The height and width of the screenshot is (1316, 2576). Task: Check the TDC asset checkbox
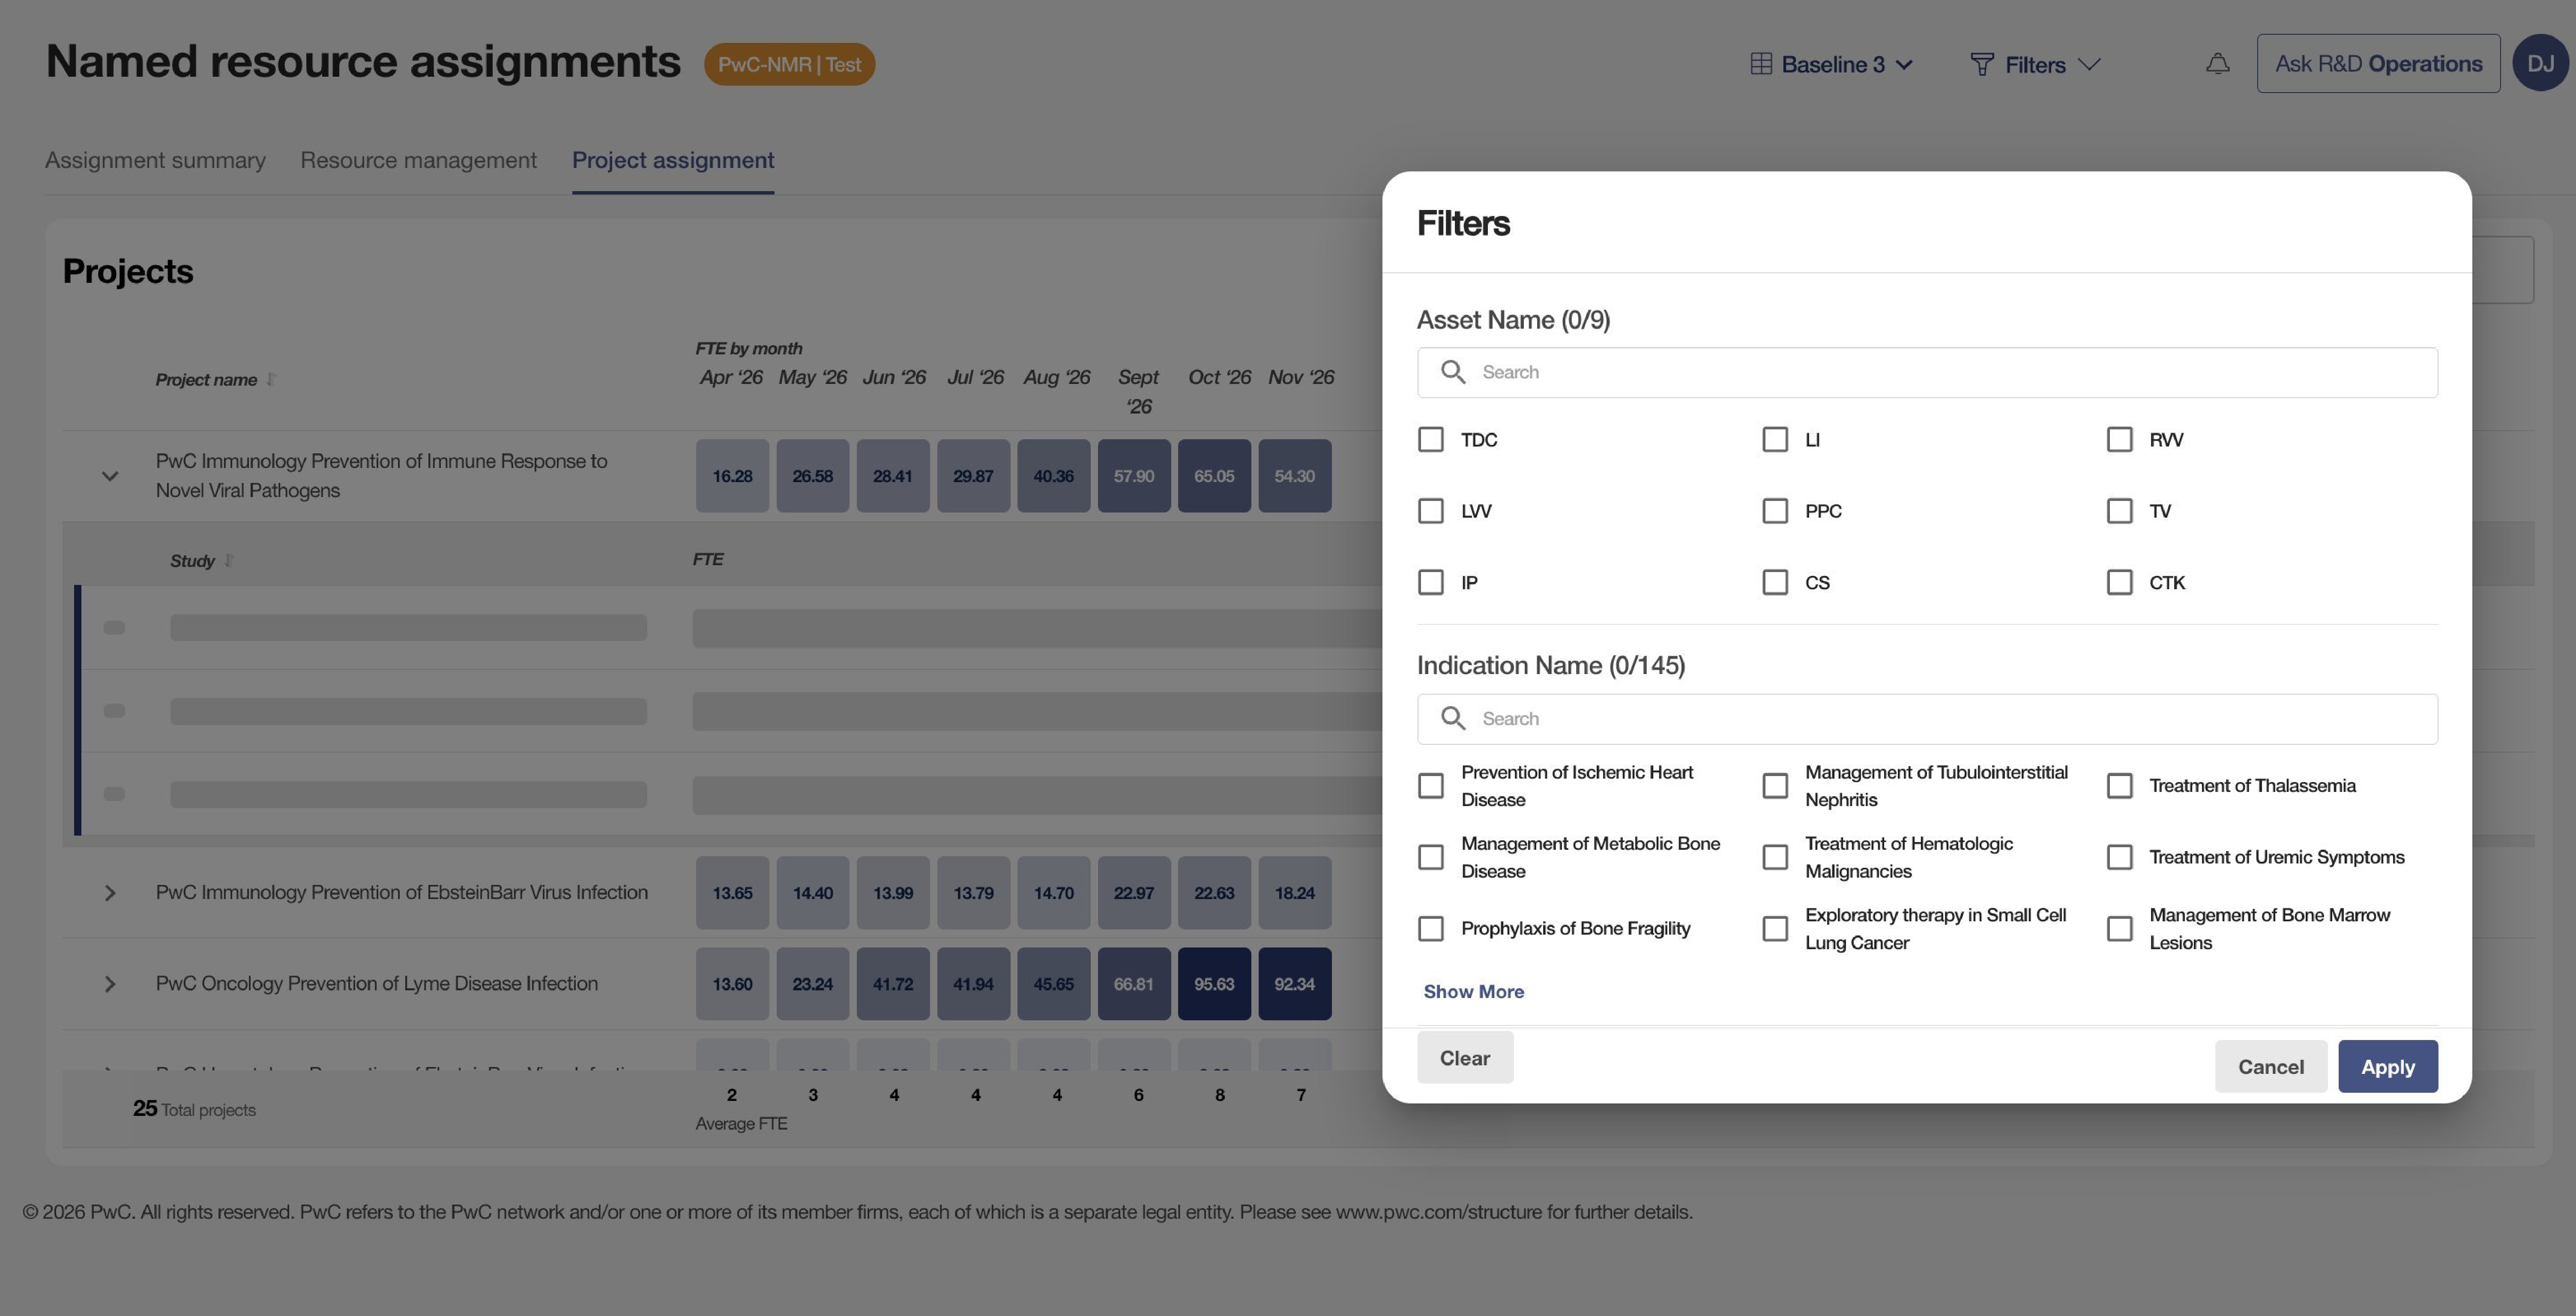click(1430, 439)
